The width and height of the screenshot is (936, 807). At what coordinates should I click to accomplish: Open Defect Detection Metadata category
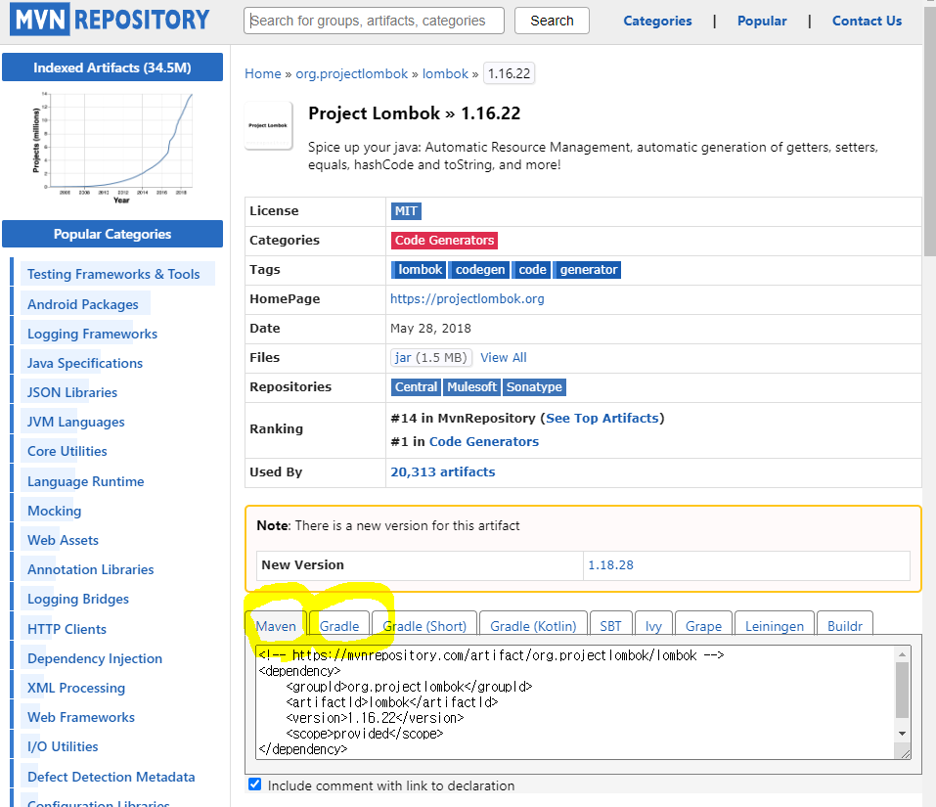pyautogui.click(x=111, y=777)
